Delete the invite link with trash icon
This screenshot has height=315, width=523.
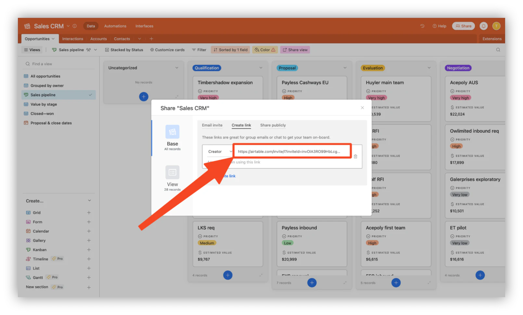[x=355, y=156]
